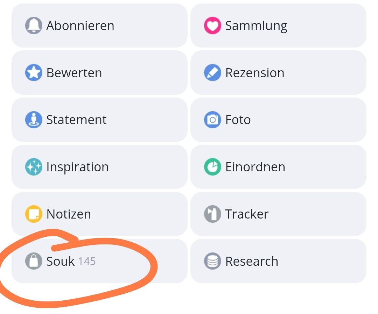Viewport: 378px width, 314px height.
Task: Open the Abonnieren button
Action: (x=99, y=26)
